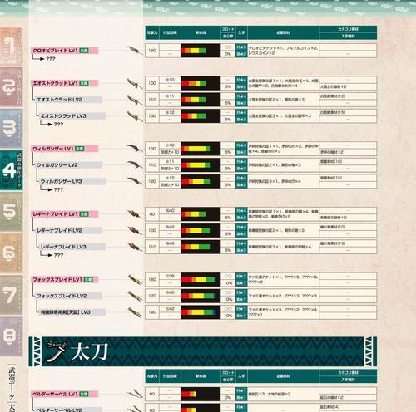Select the active chapter 4 tab
The width and height of the screenshot is (416, 412).
(11, 170)
